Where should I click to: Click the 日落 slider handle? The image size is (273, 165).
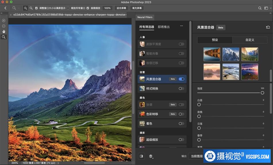click(199, 128)
